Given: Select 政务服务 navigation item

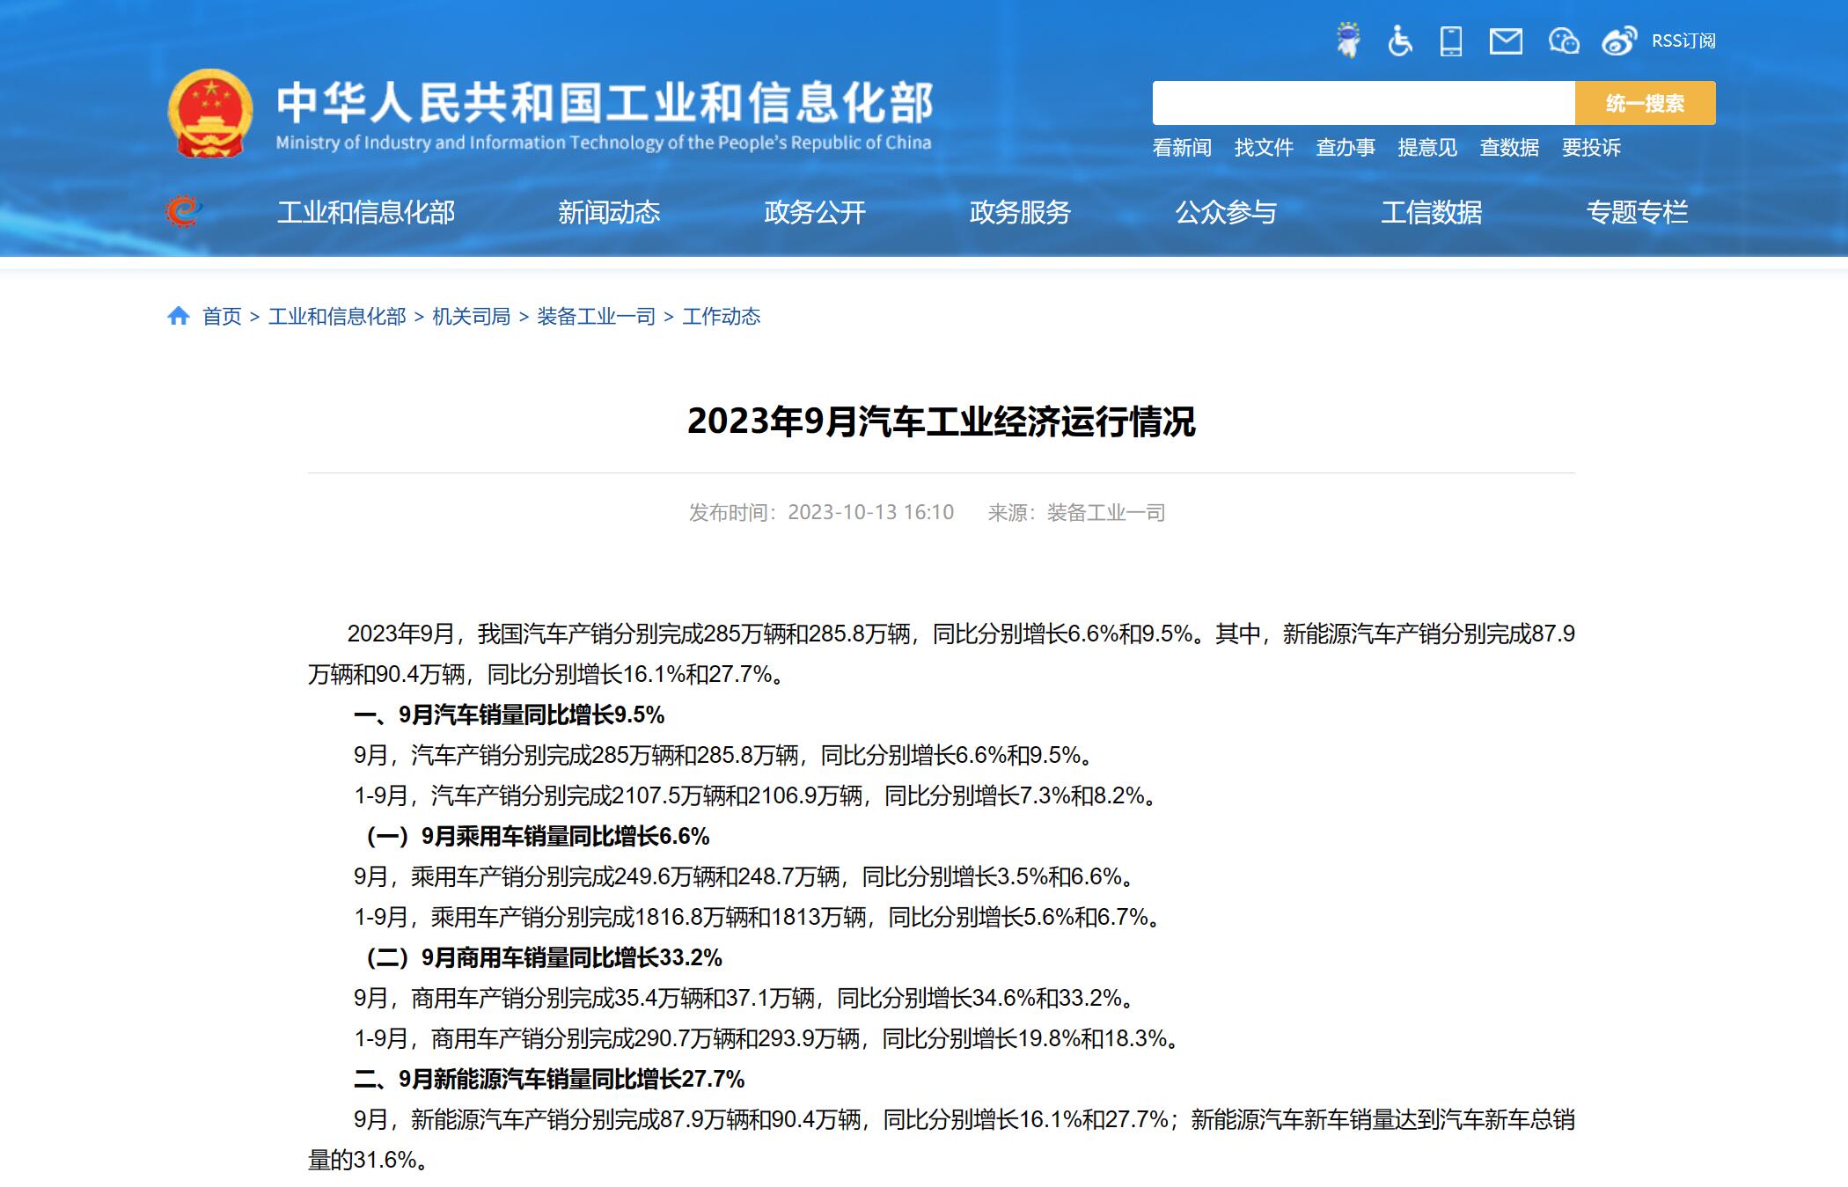Looking at the screenshot, I should 1020,212.
